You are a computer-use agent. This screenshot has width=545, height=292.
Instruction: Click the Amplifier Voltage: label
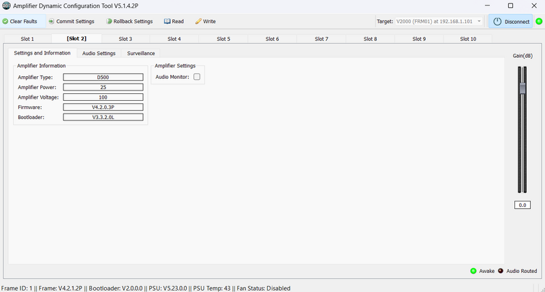pos(38,97)
